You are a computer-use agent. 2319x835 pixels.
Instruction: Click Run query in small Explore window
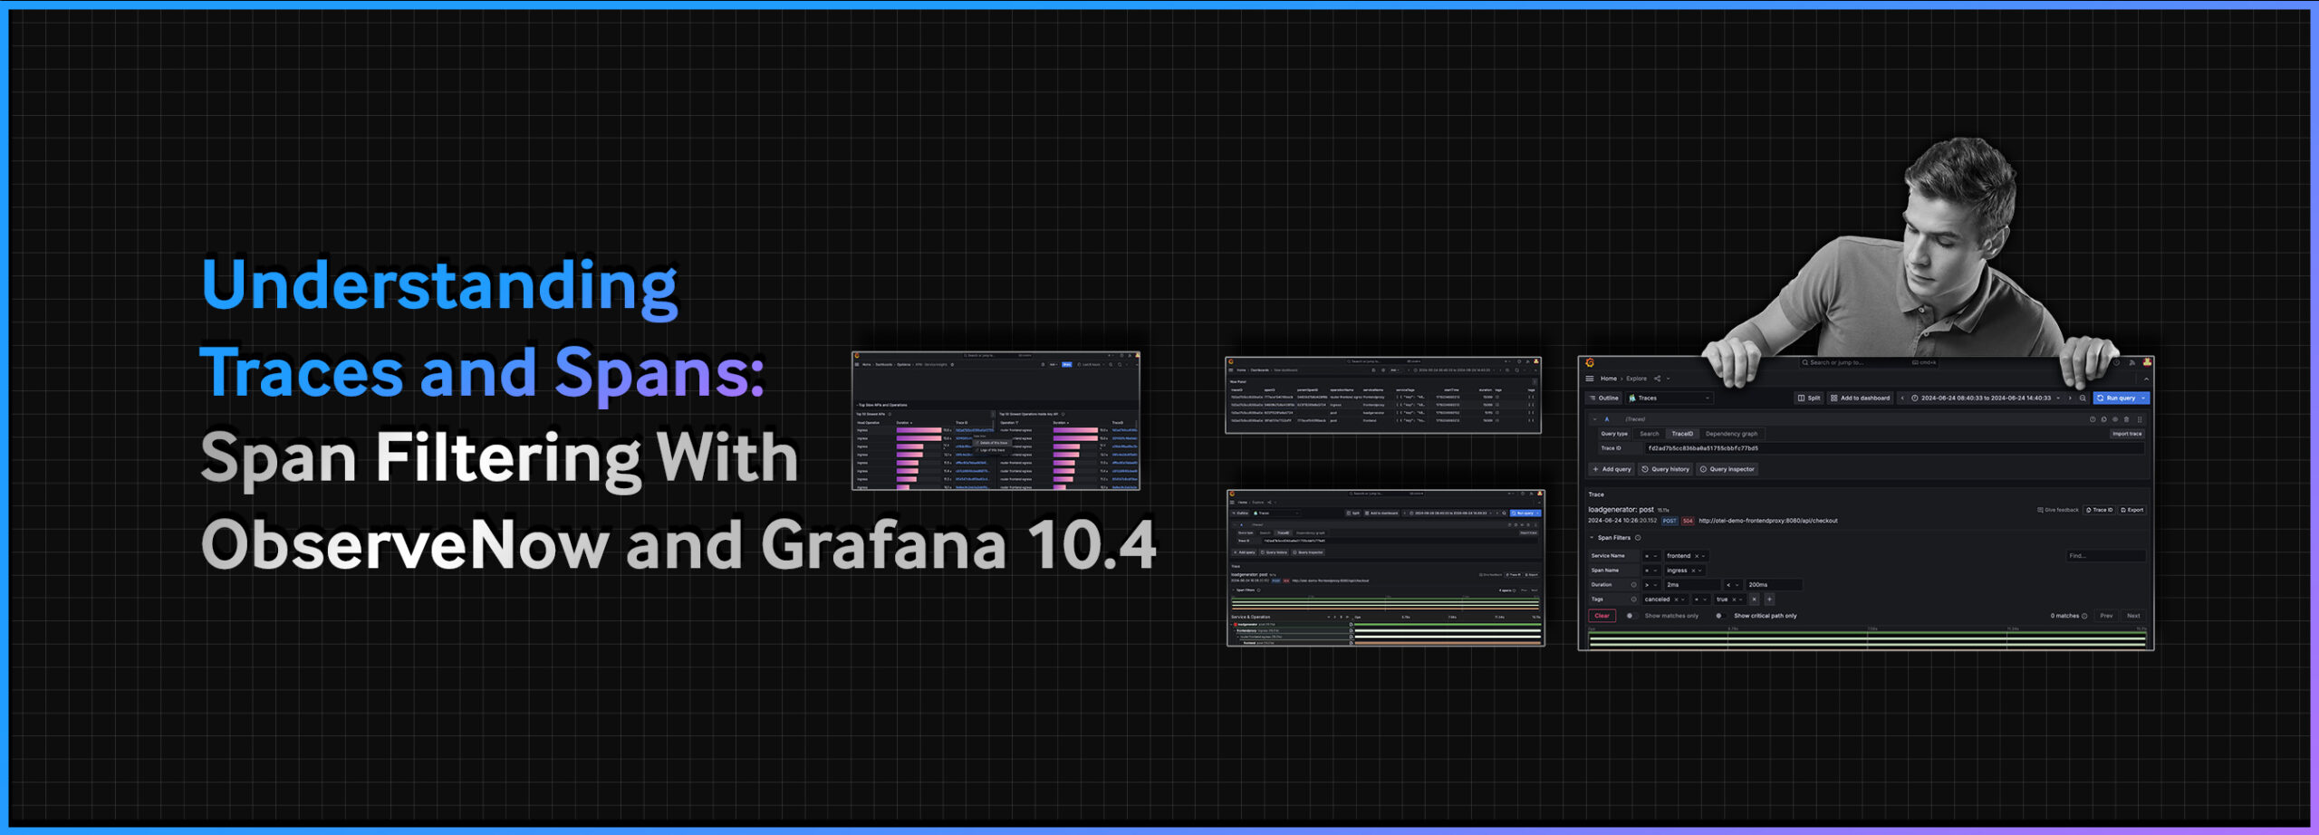click(1524, 513)
